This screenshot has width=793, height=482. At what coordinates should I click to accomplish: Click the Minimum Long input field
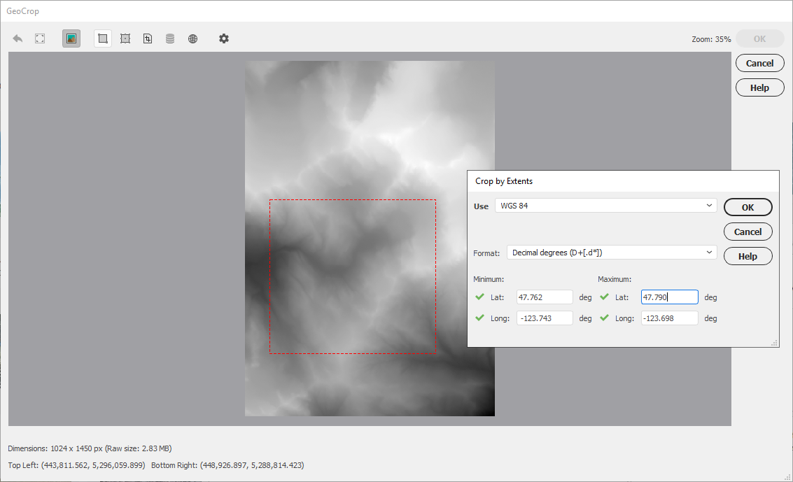pyautogui.click(x=545, y=318)
